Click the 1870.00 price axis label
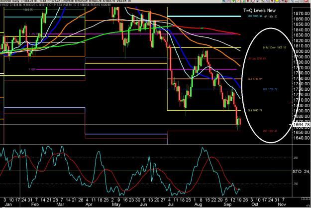311x208 pixels. pyautogui.click(x=301, y=13)
